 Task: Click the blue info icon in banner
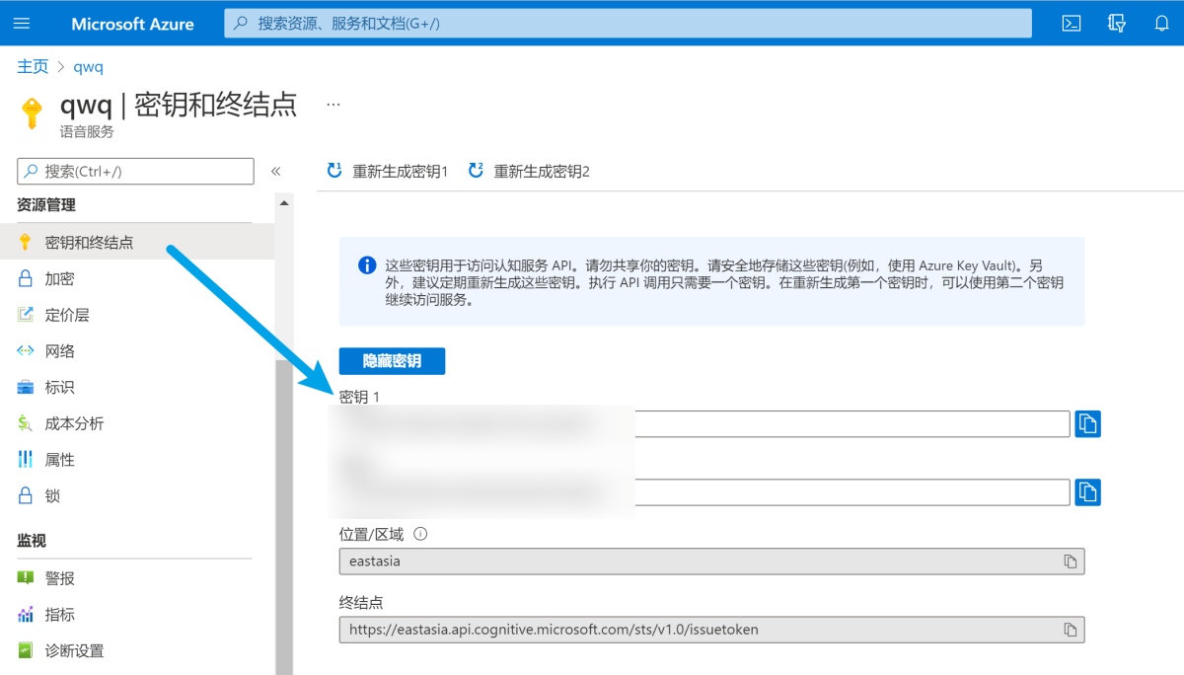pos(367,265)
